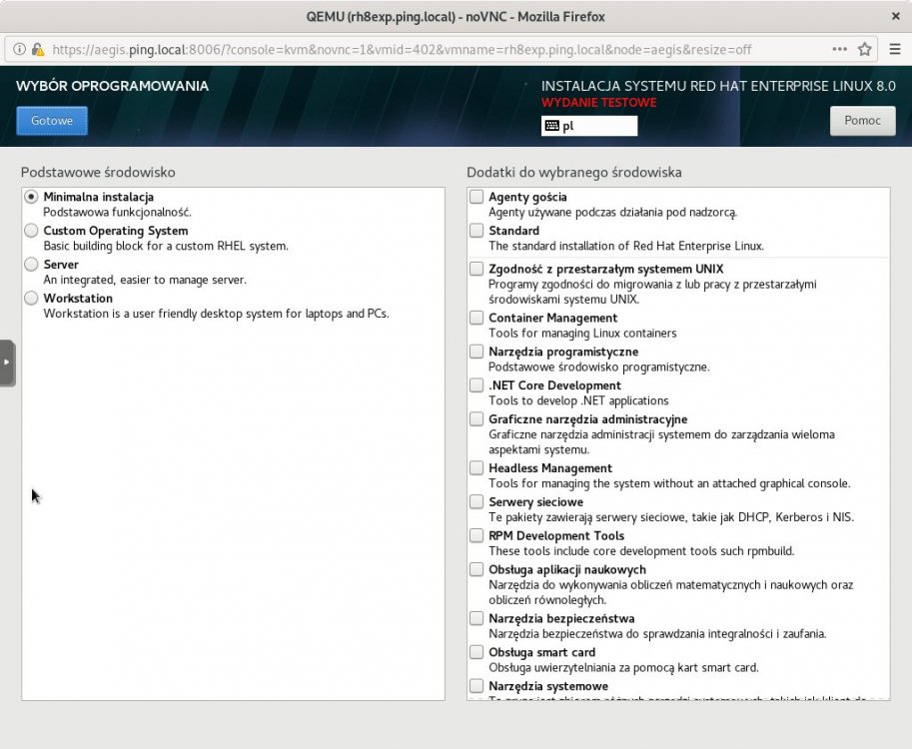Click 'Basic building block for a custom RHEL system.'
Viewport: 912px width, 749px height.
166,246
